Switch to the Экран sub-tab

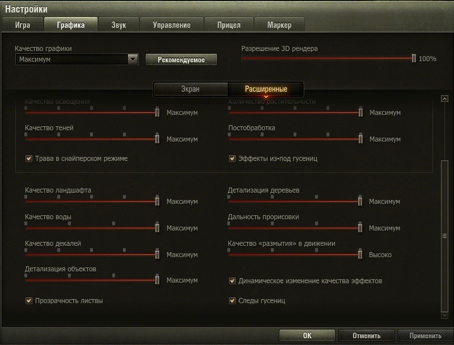pyautogui.click(x=190, y=89)
